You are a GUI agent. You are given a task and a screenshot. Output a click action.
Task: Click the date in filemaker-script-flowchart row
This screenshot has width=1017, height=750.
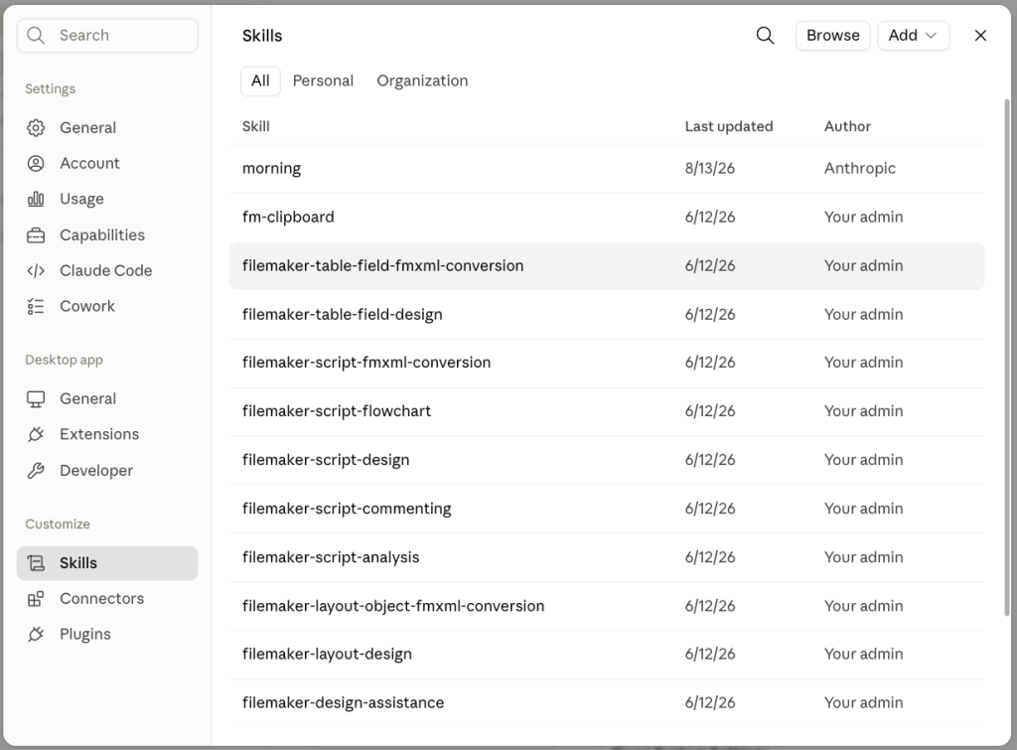point(709,411)
